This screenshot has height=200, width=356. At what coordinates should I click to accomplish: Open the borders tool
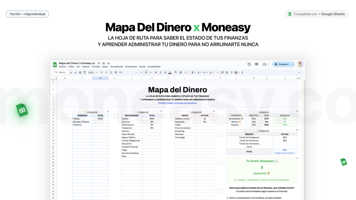[181, 73]
